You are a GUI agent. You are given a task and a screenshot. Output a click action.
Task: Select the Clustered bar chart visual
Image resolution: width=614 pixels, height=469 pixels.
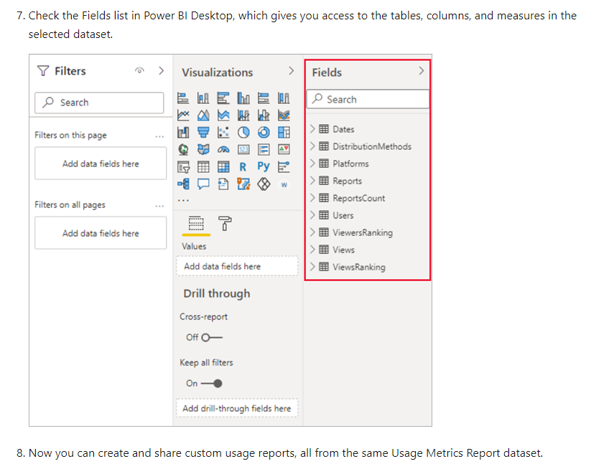tap(223, 98)
